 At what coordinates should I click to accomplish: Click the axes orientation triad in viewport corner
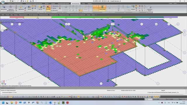(x=4, y=82)
